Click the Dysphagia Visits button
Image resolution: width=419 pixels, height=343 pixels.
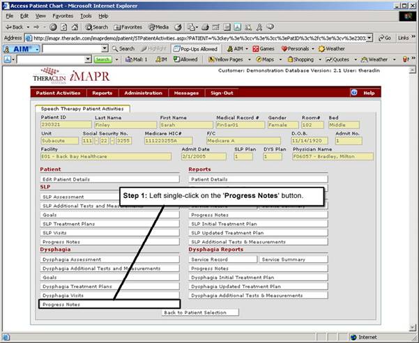[x=109, y=296]
